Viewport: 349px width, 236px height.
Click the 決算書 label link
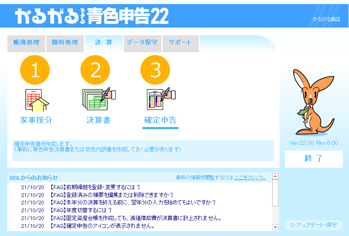point(99,120)
